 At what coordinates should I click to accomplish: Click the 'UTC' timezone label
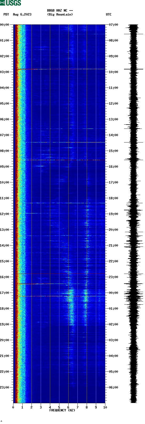pos(109,14)
